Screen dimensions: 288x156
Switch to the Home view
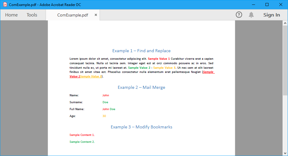coord(11,15)
